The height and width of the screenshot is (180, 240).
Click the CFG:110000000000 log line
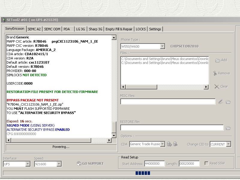[21, 134]
